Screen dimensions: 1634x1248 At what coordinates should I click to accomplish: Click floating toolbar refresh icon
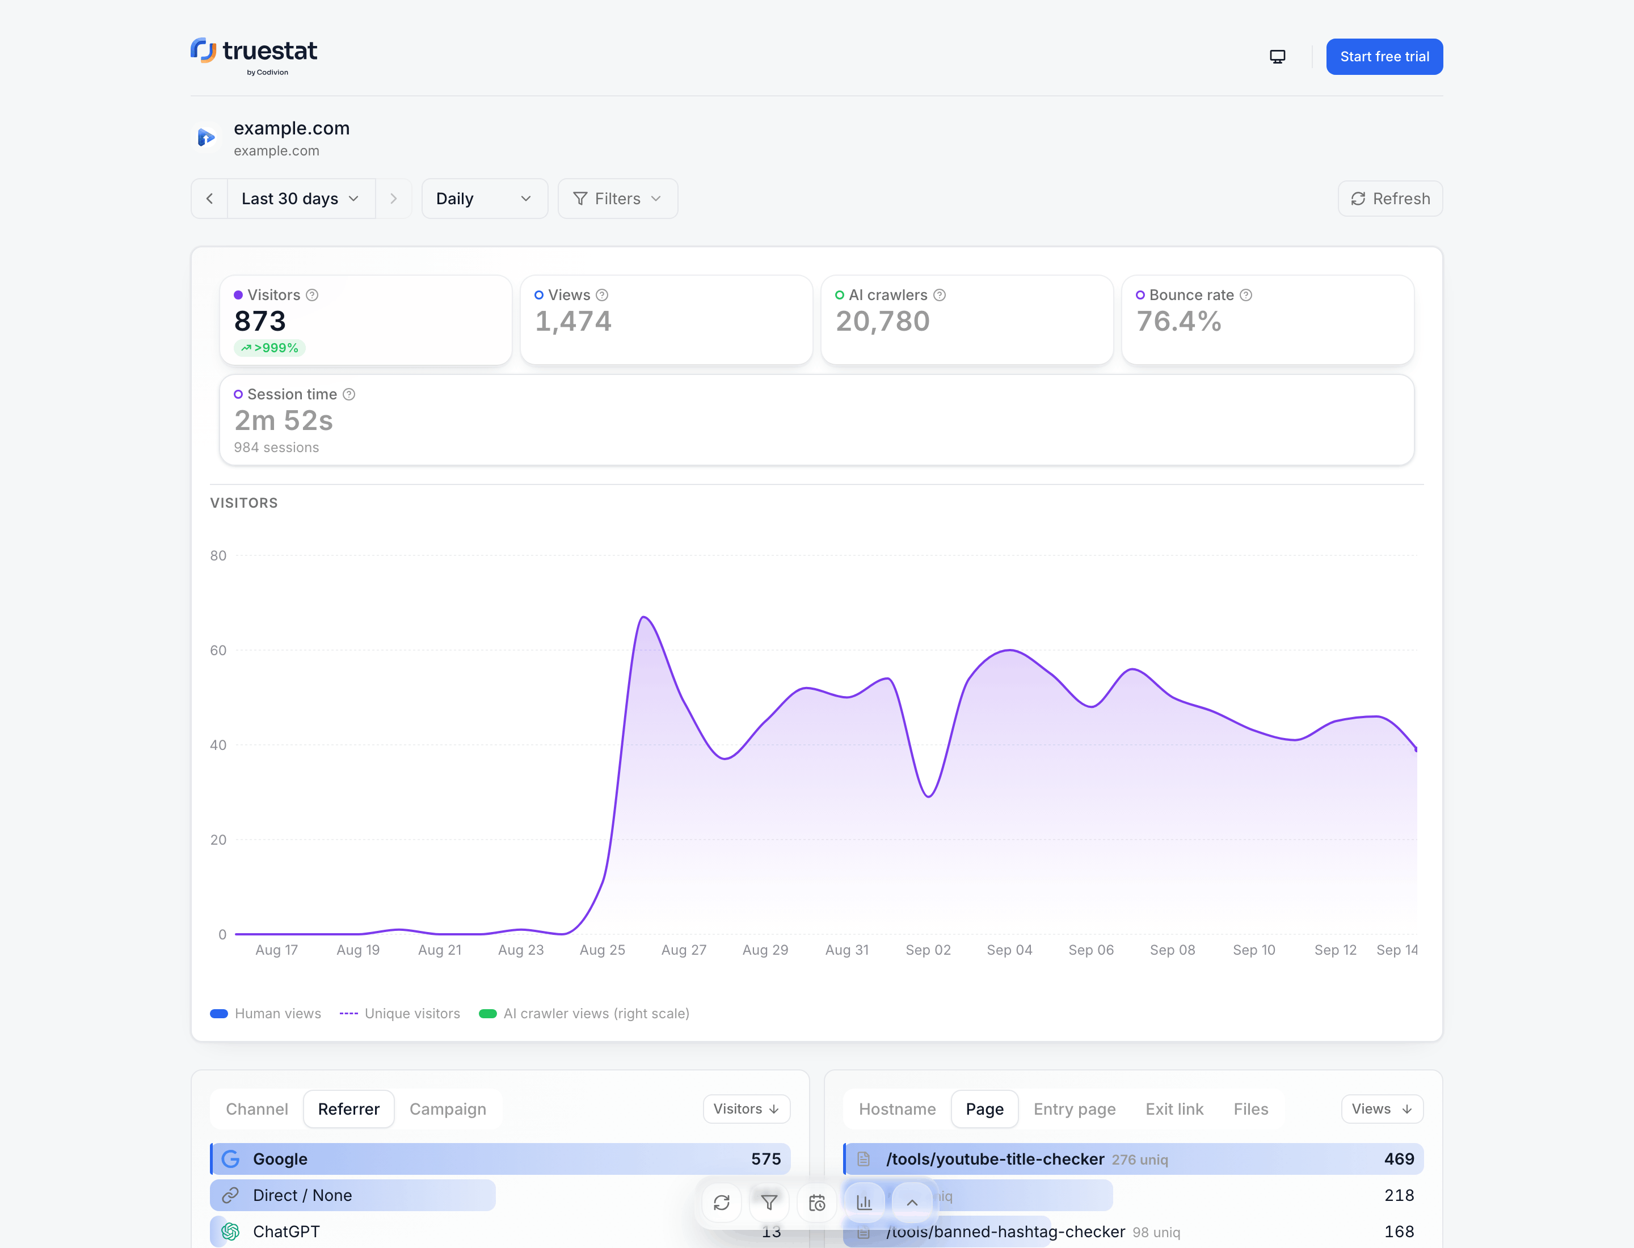click(722, 1203)
